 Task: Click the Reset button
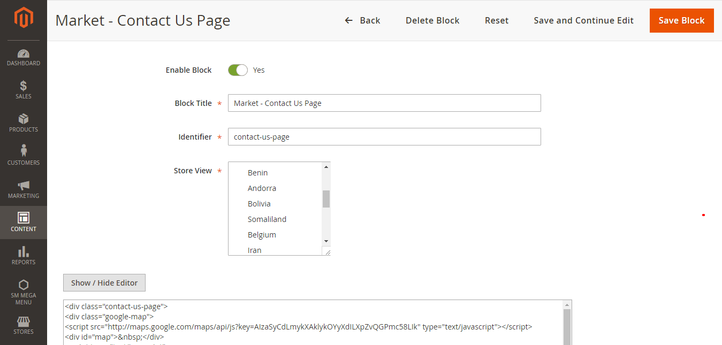497,20
